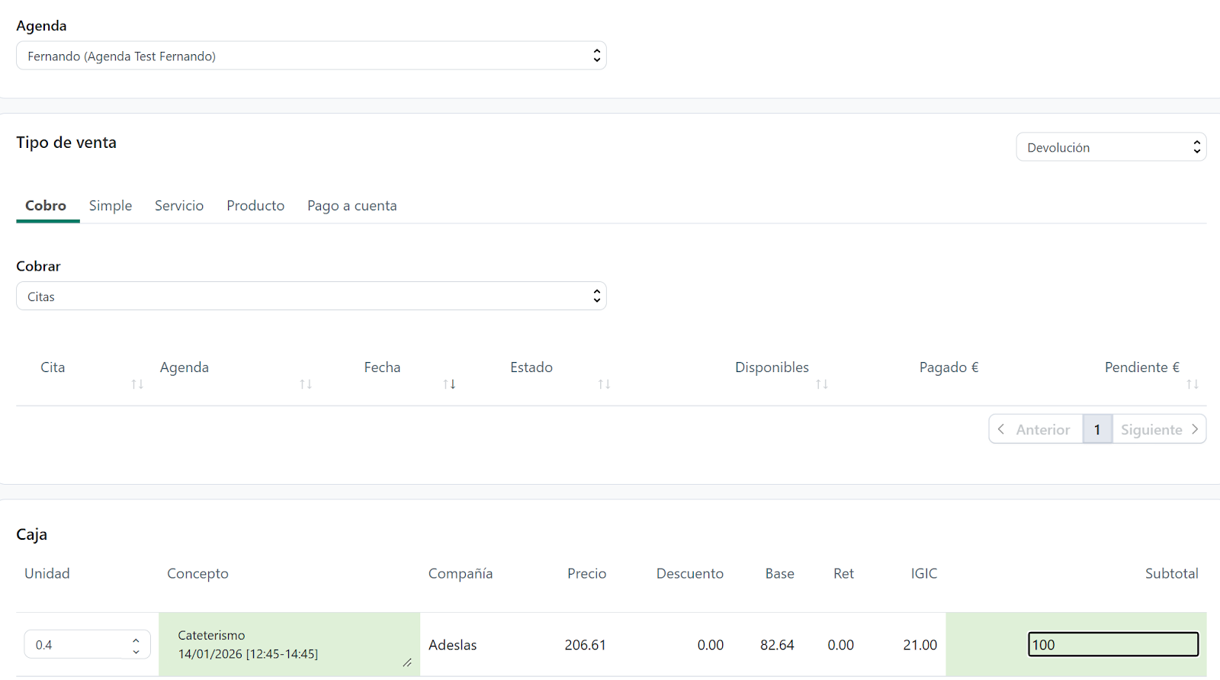Select page 1 in pagination

[1097, 429]
